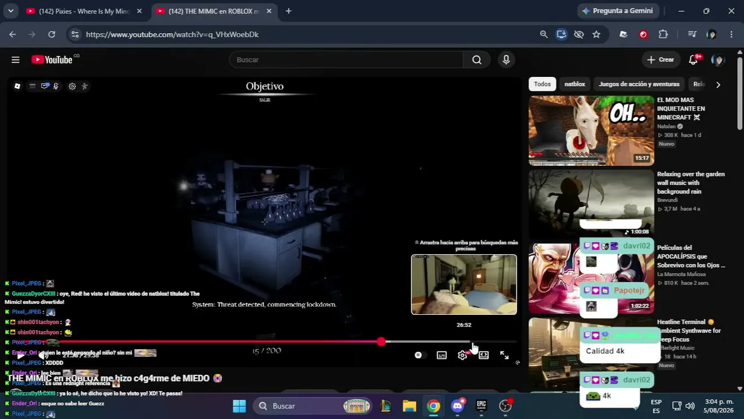Open YouTube notifications bell

[x=693, y=59]
